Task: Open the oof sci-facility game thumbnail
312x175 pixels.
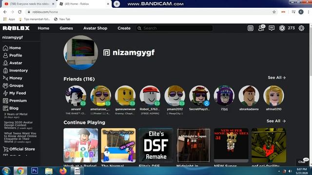Action: pyautogui.click(x=269, y=145)
